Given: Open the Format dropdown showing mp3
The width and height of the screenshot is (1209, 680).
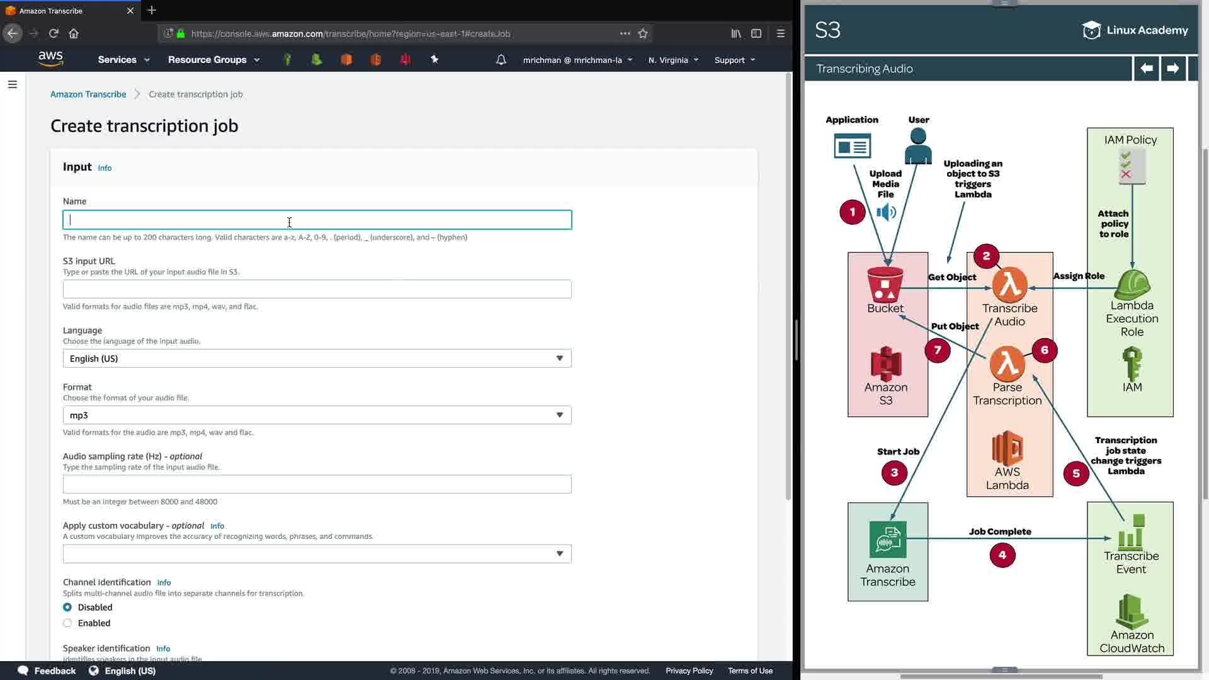Looking at the screenshot, I should [x=317, y=415].
